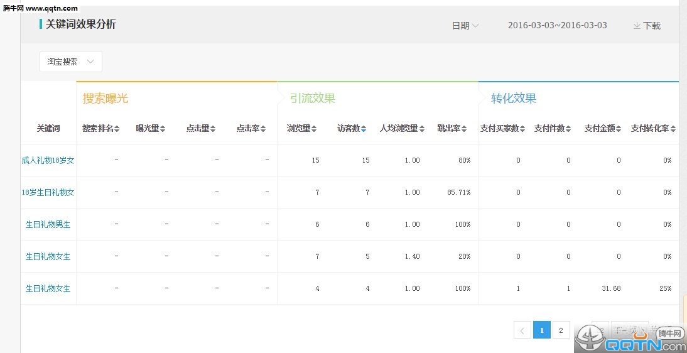Click the 引流效果 section heading
This screenshot has height=353, width=687.
click(x=313, y=98)
